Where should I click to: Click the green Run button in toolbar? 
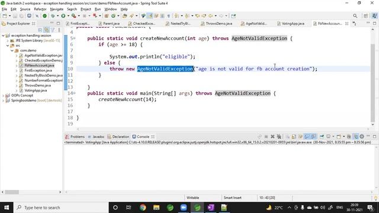tap(63, 16)
